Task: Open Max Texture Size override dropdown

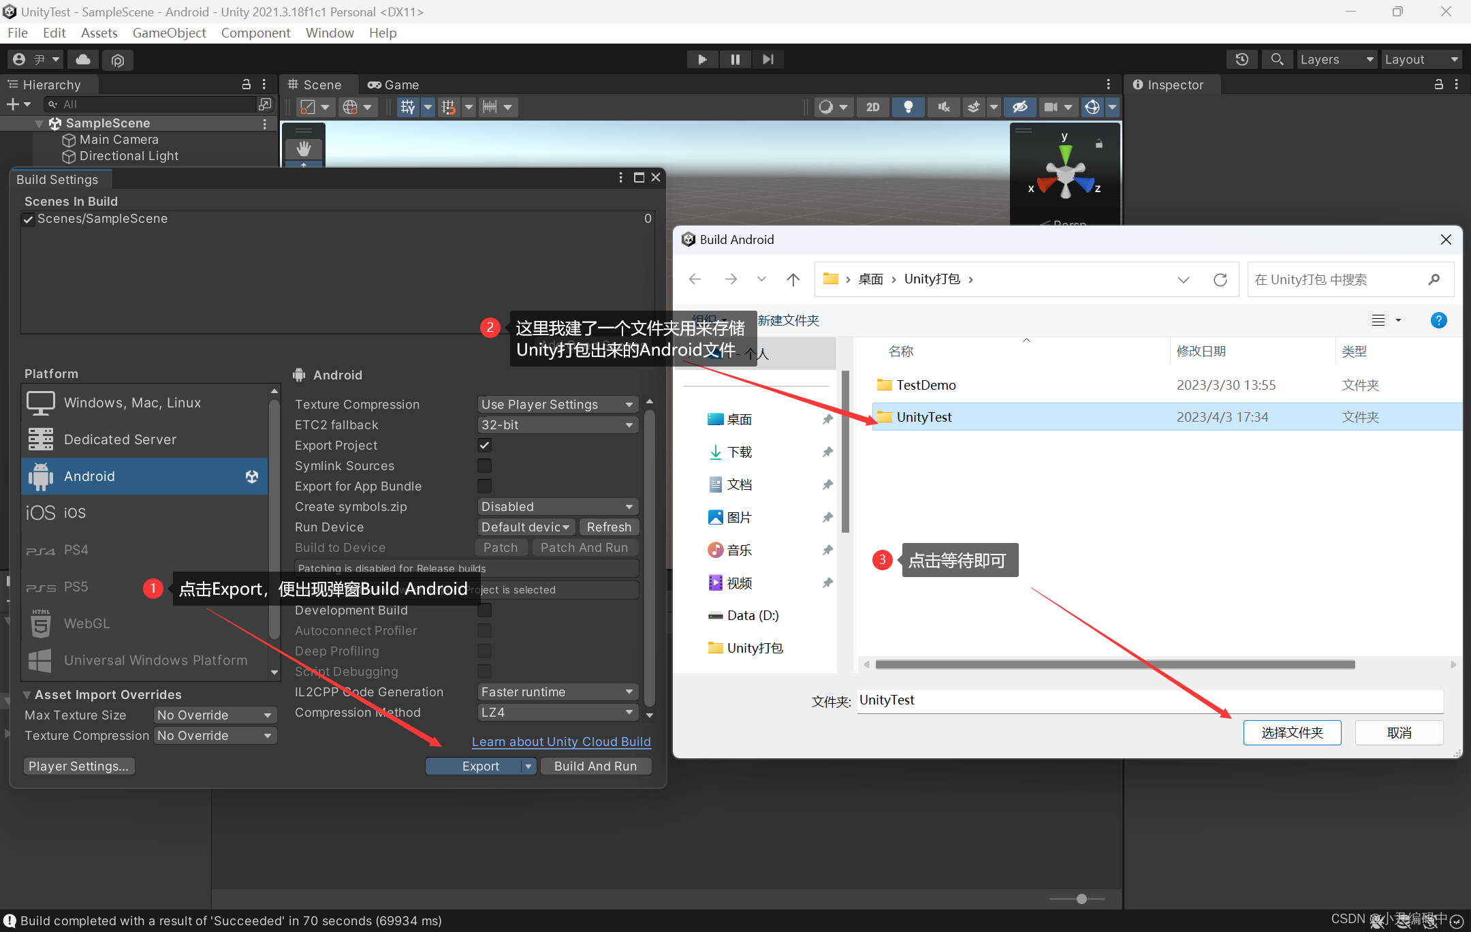Action: (x=215, y=715)
